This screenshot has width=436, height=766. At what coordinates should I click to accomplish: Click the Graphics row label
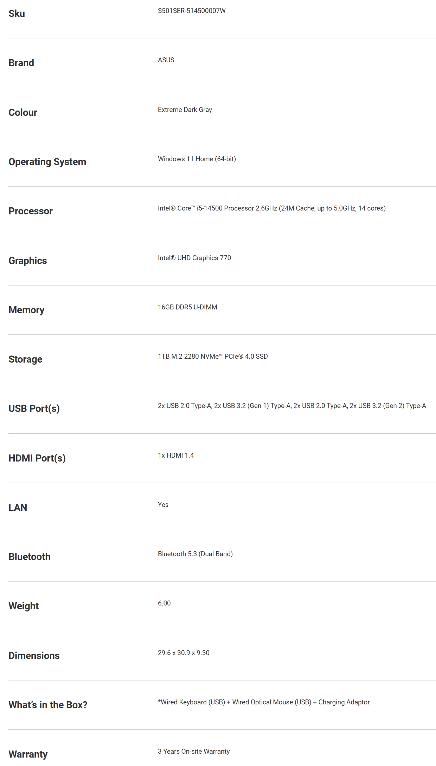[28, 261]
